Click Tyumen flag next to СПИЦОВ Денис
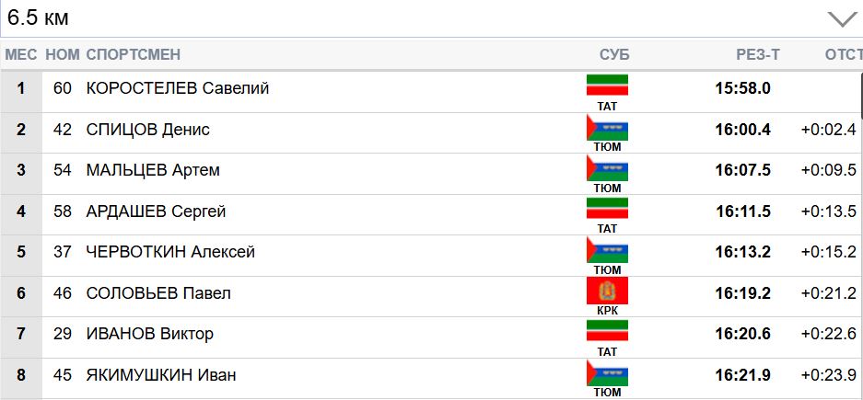The image size is (863, 400). (x=607, y=126)
